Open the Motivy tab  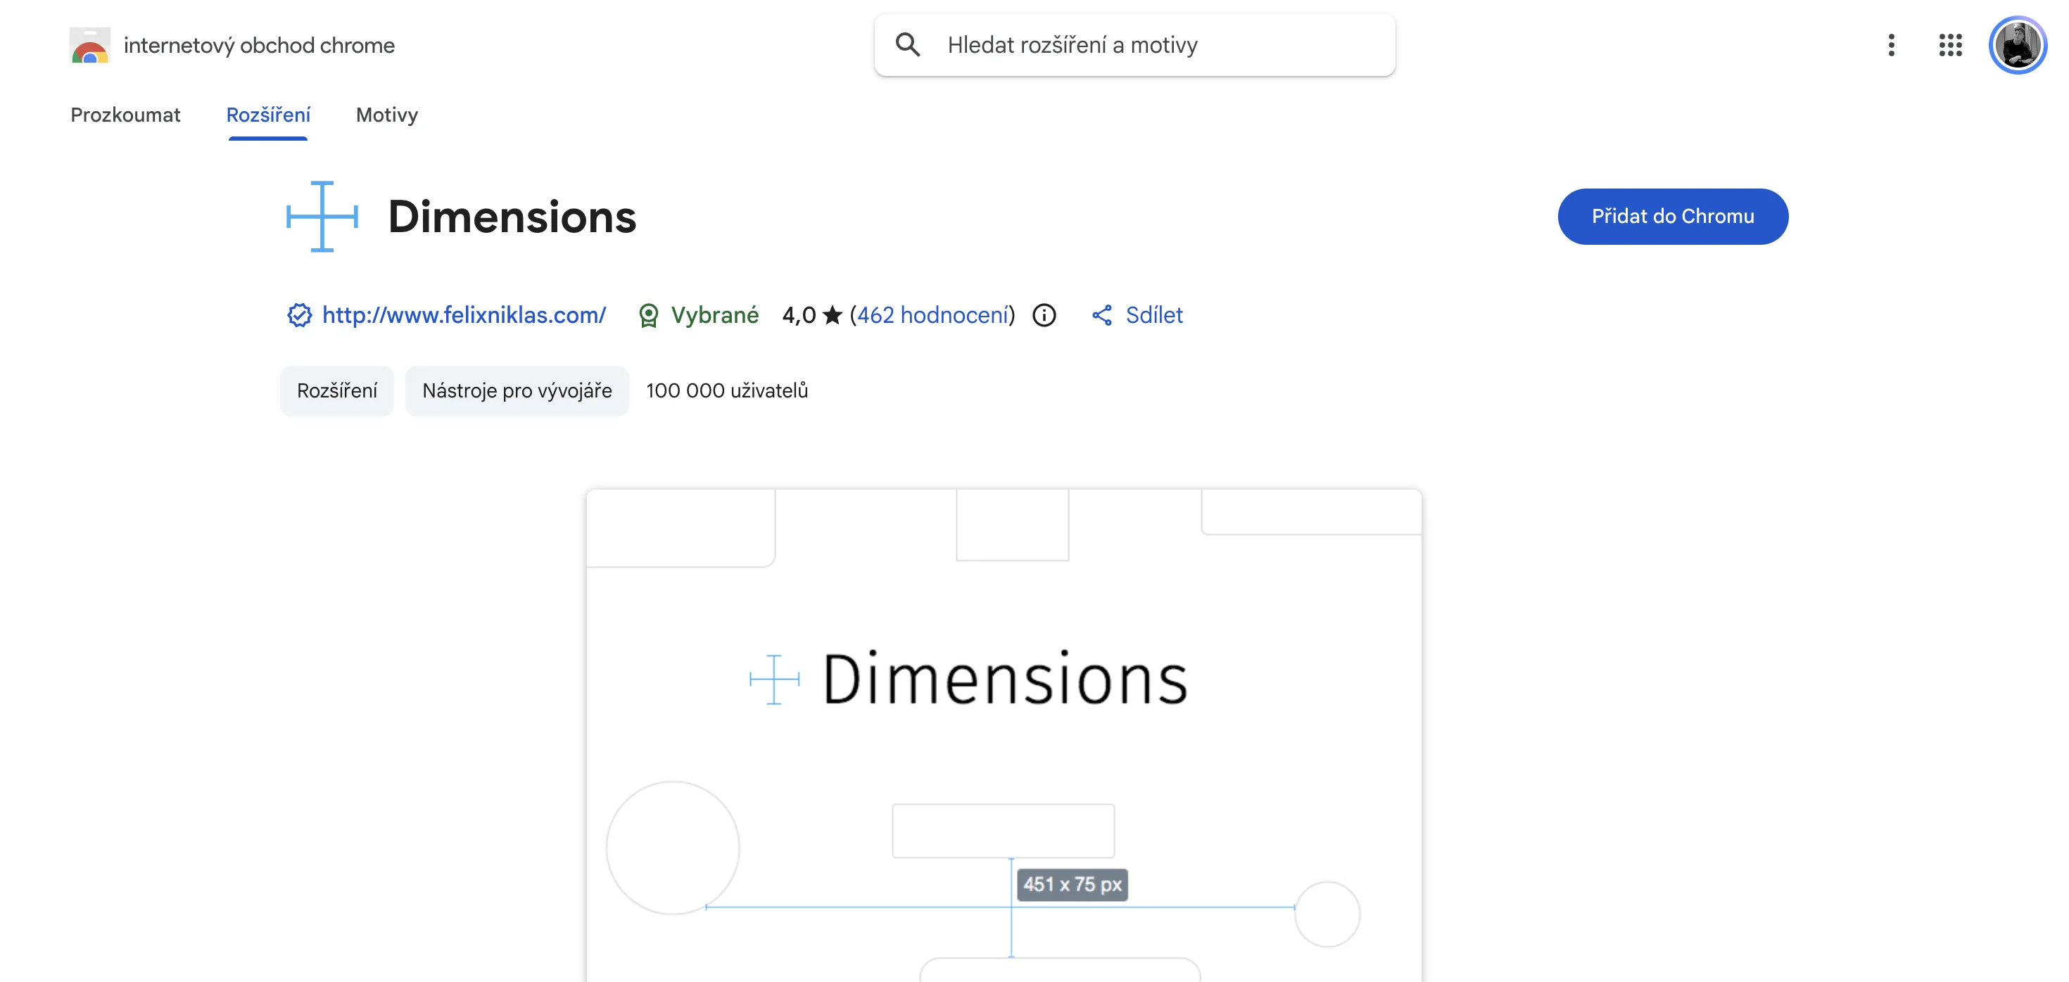point(387,115)
